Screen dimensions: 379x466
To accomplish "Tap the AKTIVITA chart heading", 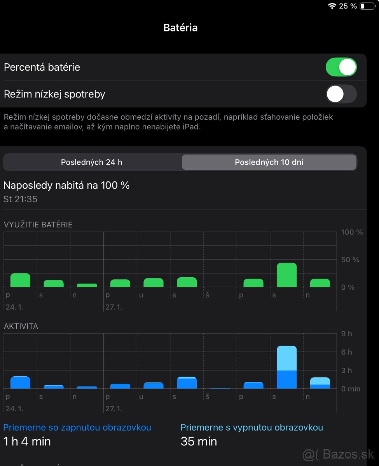I will 21,326.
